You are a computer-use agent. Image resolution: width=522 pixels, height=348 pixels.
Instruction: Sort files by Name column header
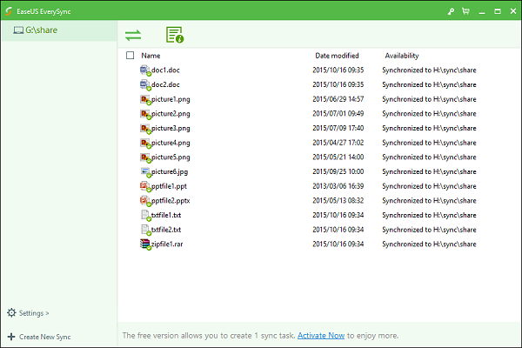point(151,56)
